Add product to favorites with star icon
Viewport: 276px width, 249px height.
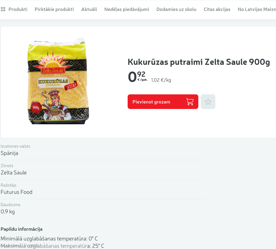208,102
